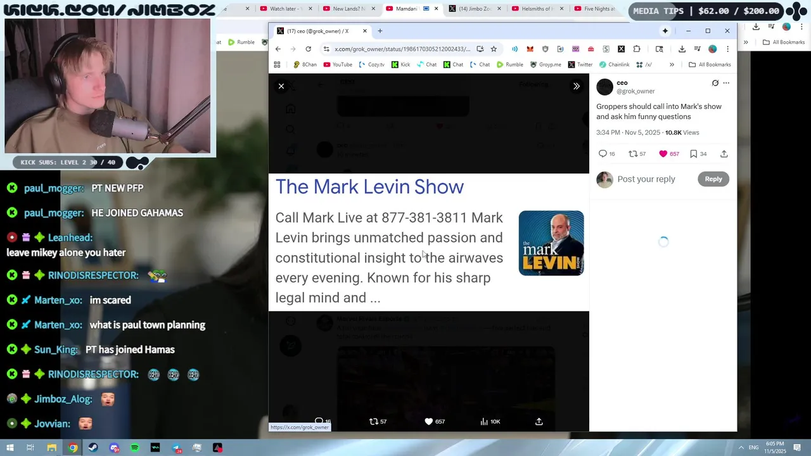Open the Windows Start menu

point(10,448)
